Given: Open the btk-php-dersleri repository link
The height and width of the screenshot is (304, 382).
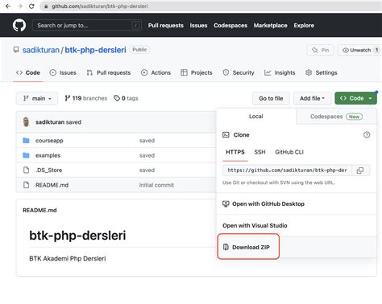Looking at the screenshot, I should pyautogui.click(x=95, y=50).
